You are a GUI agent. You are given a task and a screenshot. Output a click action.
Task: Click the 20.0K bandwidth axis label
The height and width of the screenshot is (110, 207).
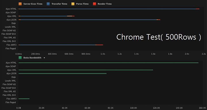pyautogui.click(x=42, y=108)
